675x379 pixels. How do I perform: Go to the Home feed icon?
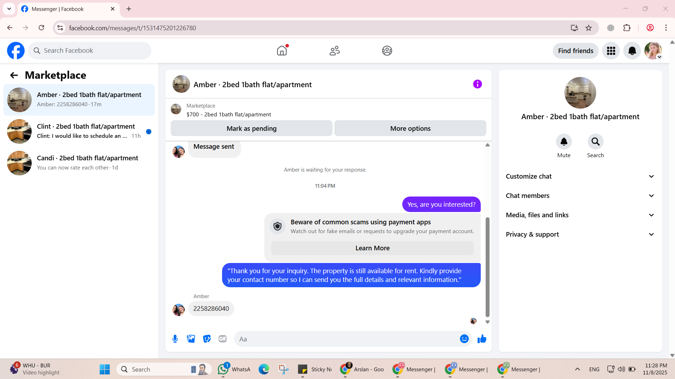[x=282, y=51]
